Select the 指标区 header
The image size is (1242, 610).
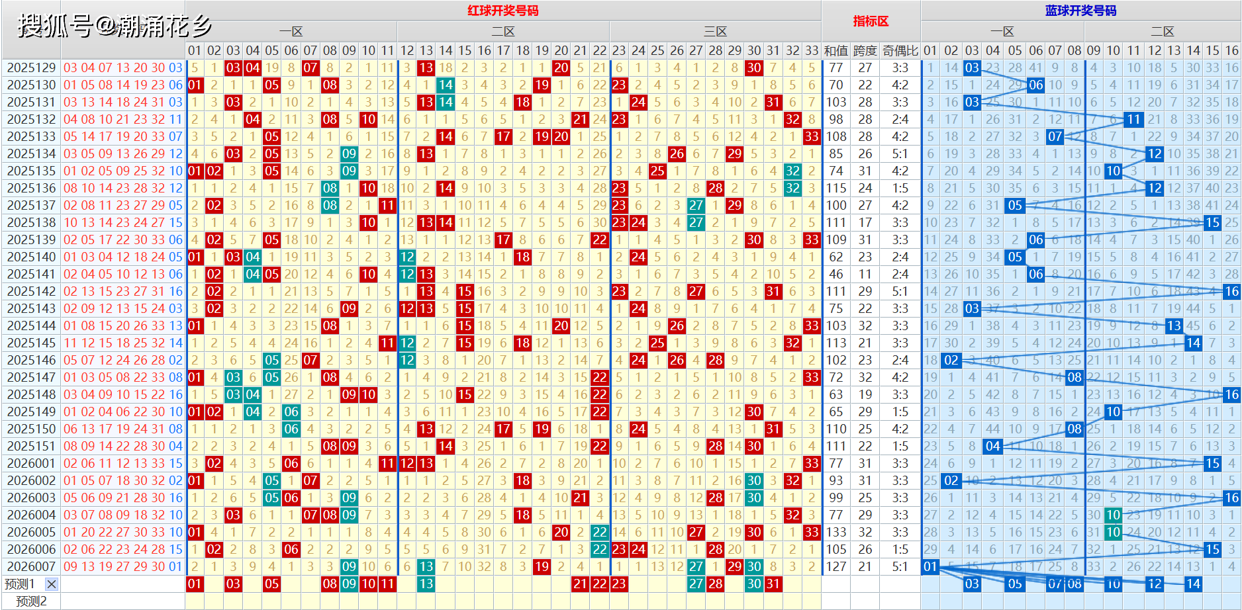tap(871, 21)
